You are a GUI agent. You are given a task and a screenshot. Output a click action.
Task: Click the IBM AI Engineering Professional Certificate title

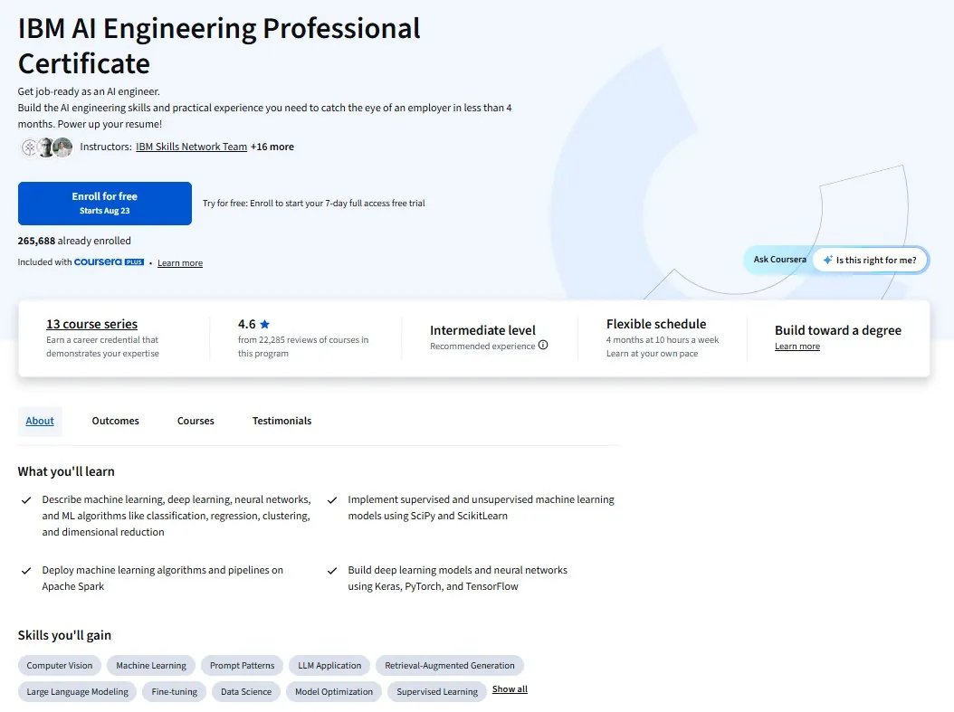click(219, 45)
